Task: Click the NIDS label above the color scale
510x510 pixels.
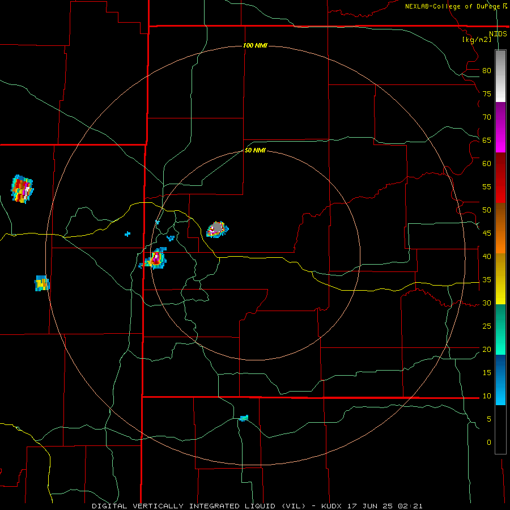Action: [498, 33]
